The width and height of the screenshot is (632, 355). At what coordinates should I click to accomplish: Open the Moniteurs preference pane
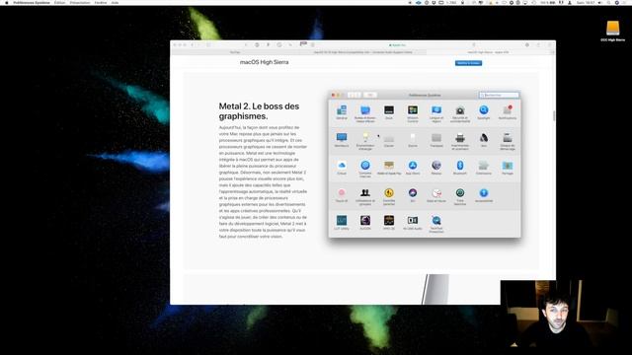pos(342,140)
